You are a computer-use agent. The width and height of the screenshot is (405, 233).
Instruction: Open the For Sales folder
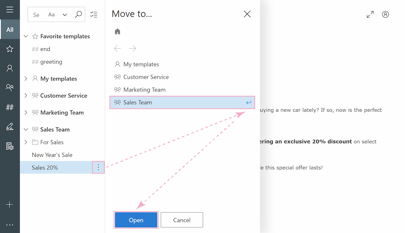coord(52,142)
